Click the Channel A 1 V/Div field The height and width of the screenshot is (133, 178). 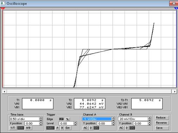(x=97, y=119)
